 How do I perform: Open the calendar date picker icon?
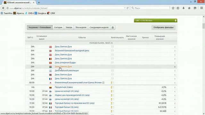coord(113,27)
